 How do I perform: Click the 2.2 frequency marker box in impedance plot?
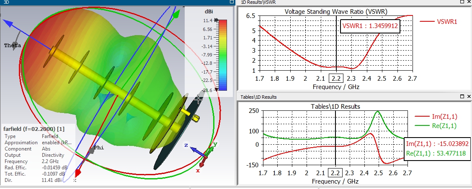[335, 173]
